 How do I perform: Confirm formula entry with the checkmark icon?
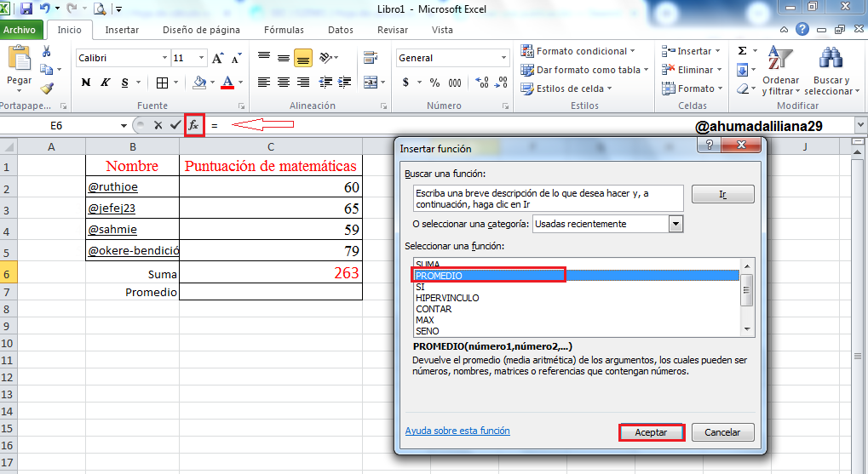point(175,126)
